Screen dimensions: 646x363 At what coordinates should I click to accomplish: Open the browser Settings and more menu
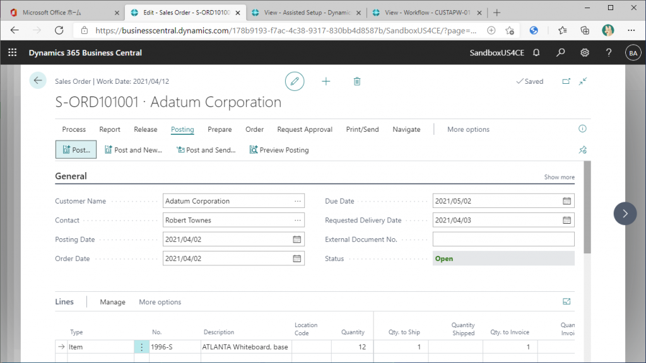[x=631, y=30]
